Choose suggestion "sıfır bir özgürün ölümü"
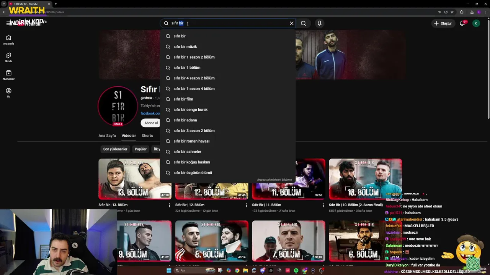The width and height of the screenshot is (490, 275). point(228,173)
